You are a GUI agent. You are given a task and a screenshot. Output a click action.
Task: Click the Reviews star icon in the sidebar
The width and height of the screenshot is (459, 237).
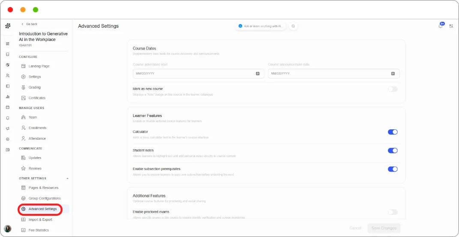[x=24, y=169]
